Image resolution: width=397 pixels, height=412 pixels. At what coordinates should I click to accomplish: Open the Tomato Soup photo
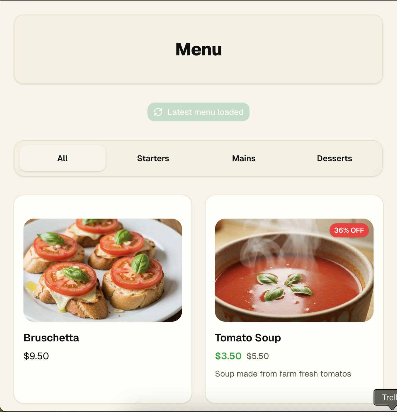tap(294, 270)
